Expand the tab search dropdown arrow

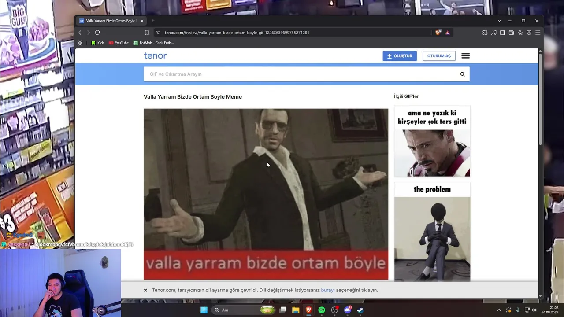[x=499, y=21]
